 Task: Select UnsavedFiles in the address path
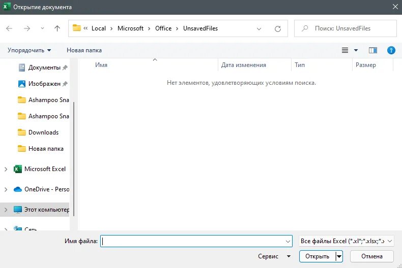coord(200,28)
